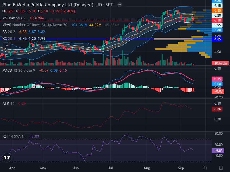Collapse the indicator legend with chevron arrow

click(7, 46)
